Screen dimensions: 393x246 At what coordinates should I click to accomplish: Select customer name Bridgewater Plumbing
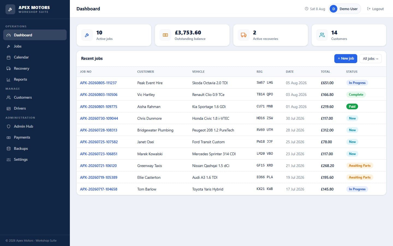pos(155,130)
